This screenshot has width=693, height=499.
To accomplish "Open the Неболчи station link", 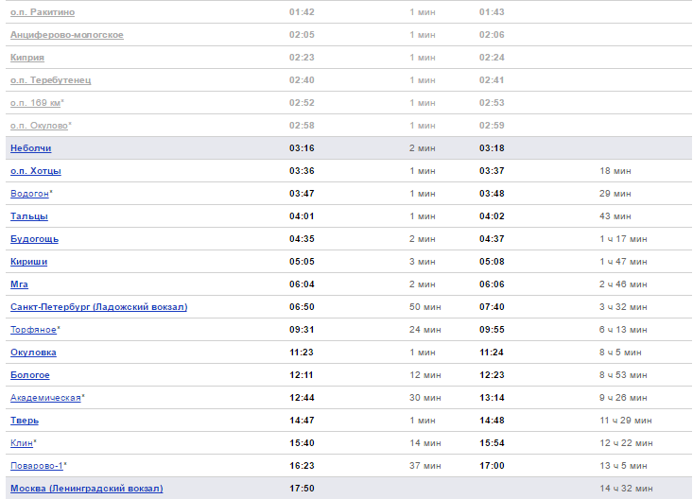I will click(x=30, y=148).
